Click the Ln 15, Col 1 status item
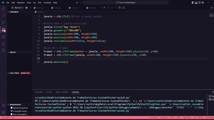Viewport: 214px width, 120px height. pos(153,117)
